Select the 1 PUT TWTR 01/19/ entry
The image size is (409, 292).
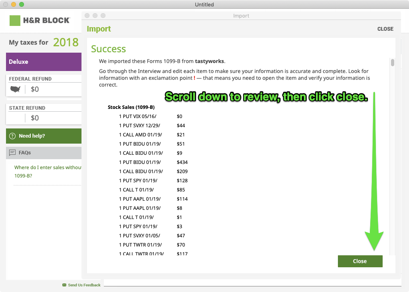(141, 245)
